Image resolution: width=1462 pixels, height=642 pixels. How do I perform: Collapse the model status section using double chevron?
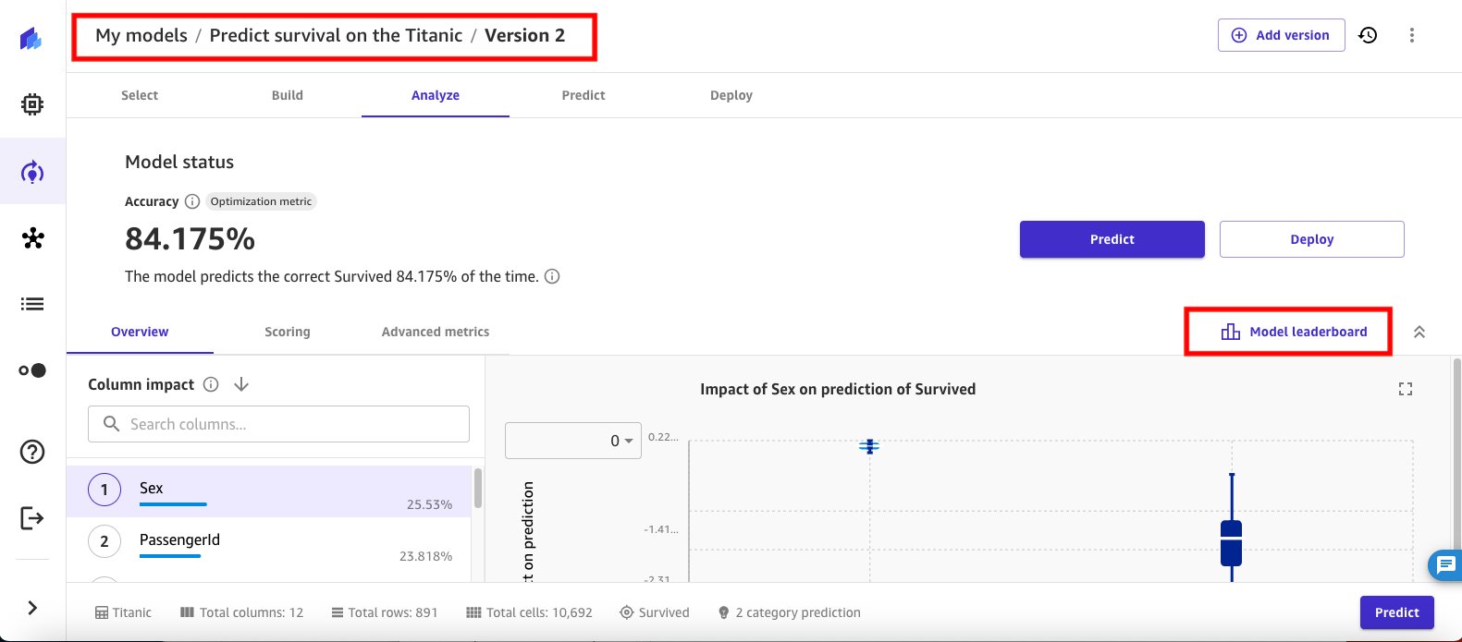(1419, 332)
